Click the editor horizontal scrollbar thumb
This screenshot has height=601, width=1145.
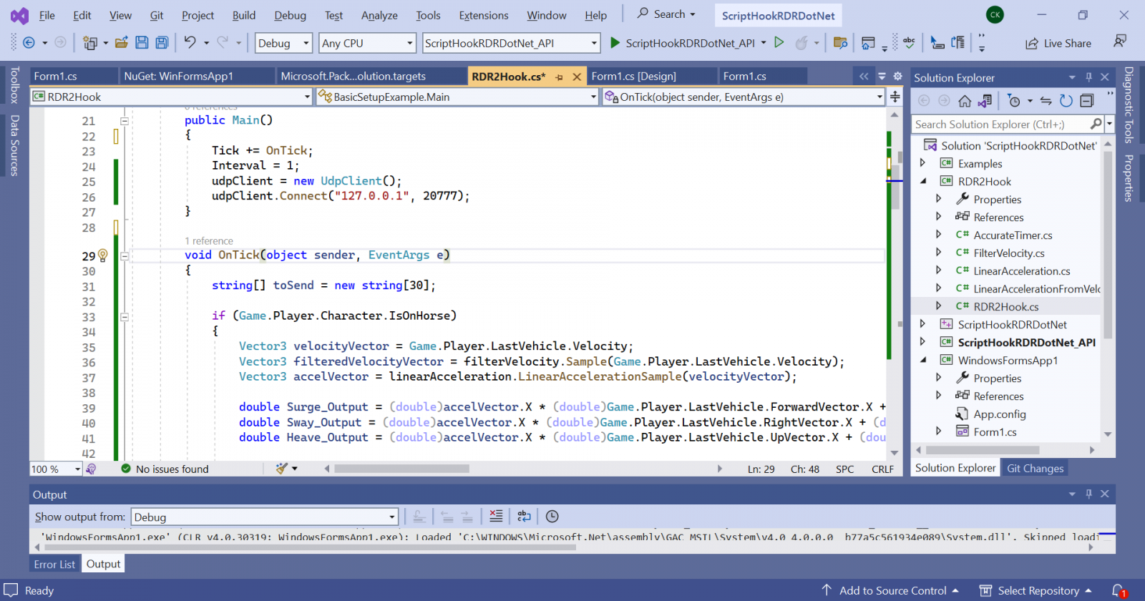coord(401,469)
